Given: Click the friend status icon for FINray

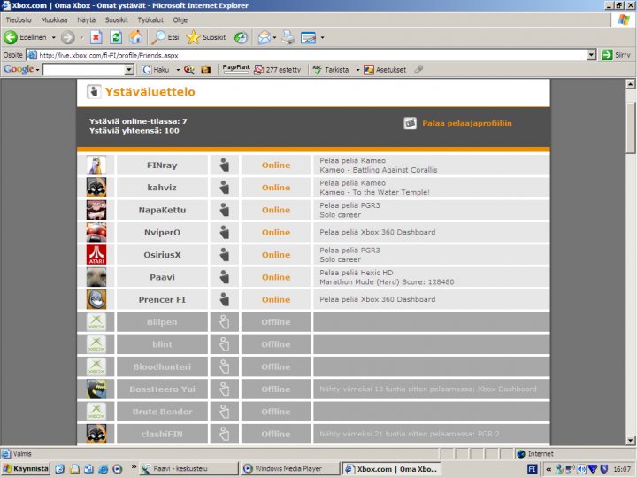Looking at the screenshot, I should coord(224,165).
